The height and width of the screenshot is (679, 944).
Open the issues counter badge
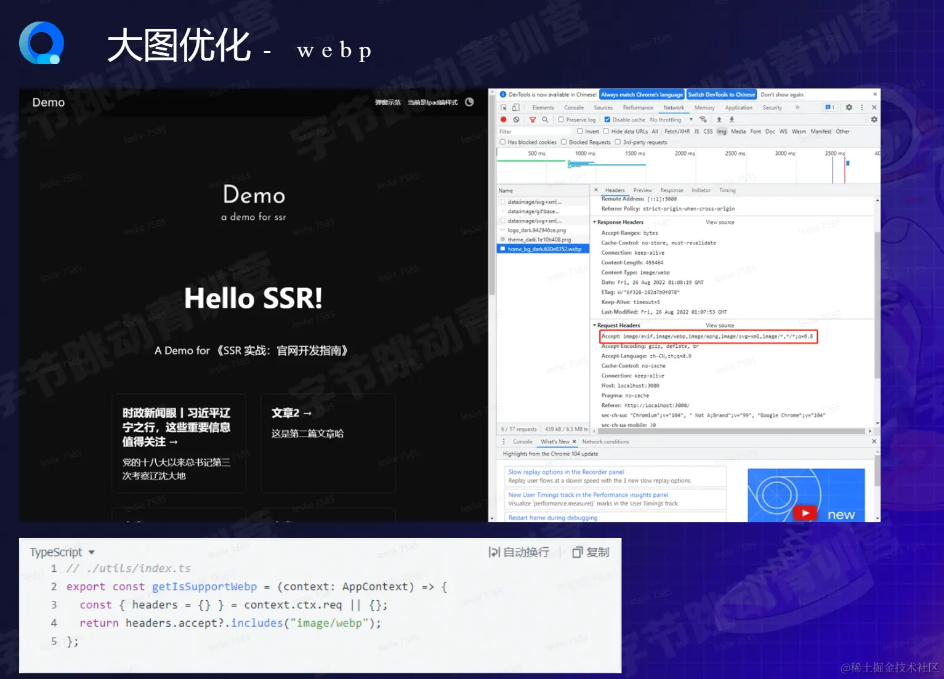pos(830,107)
